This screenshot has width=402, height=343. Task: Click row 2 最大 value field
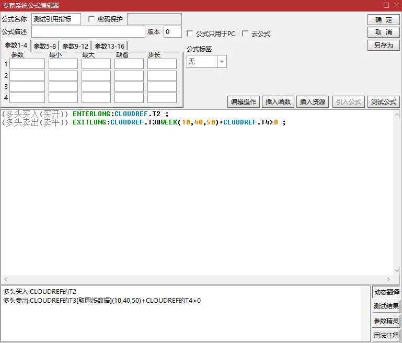pos(96,76)
